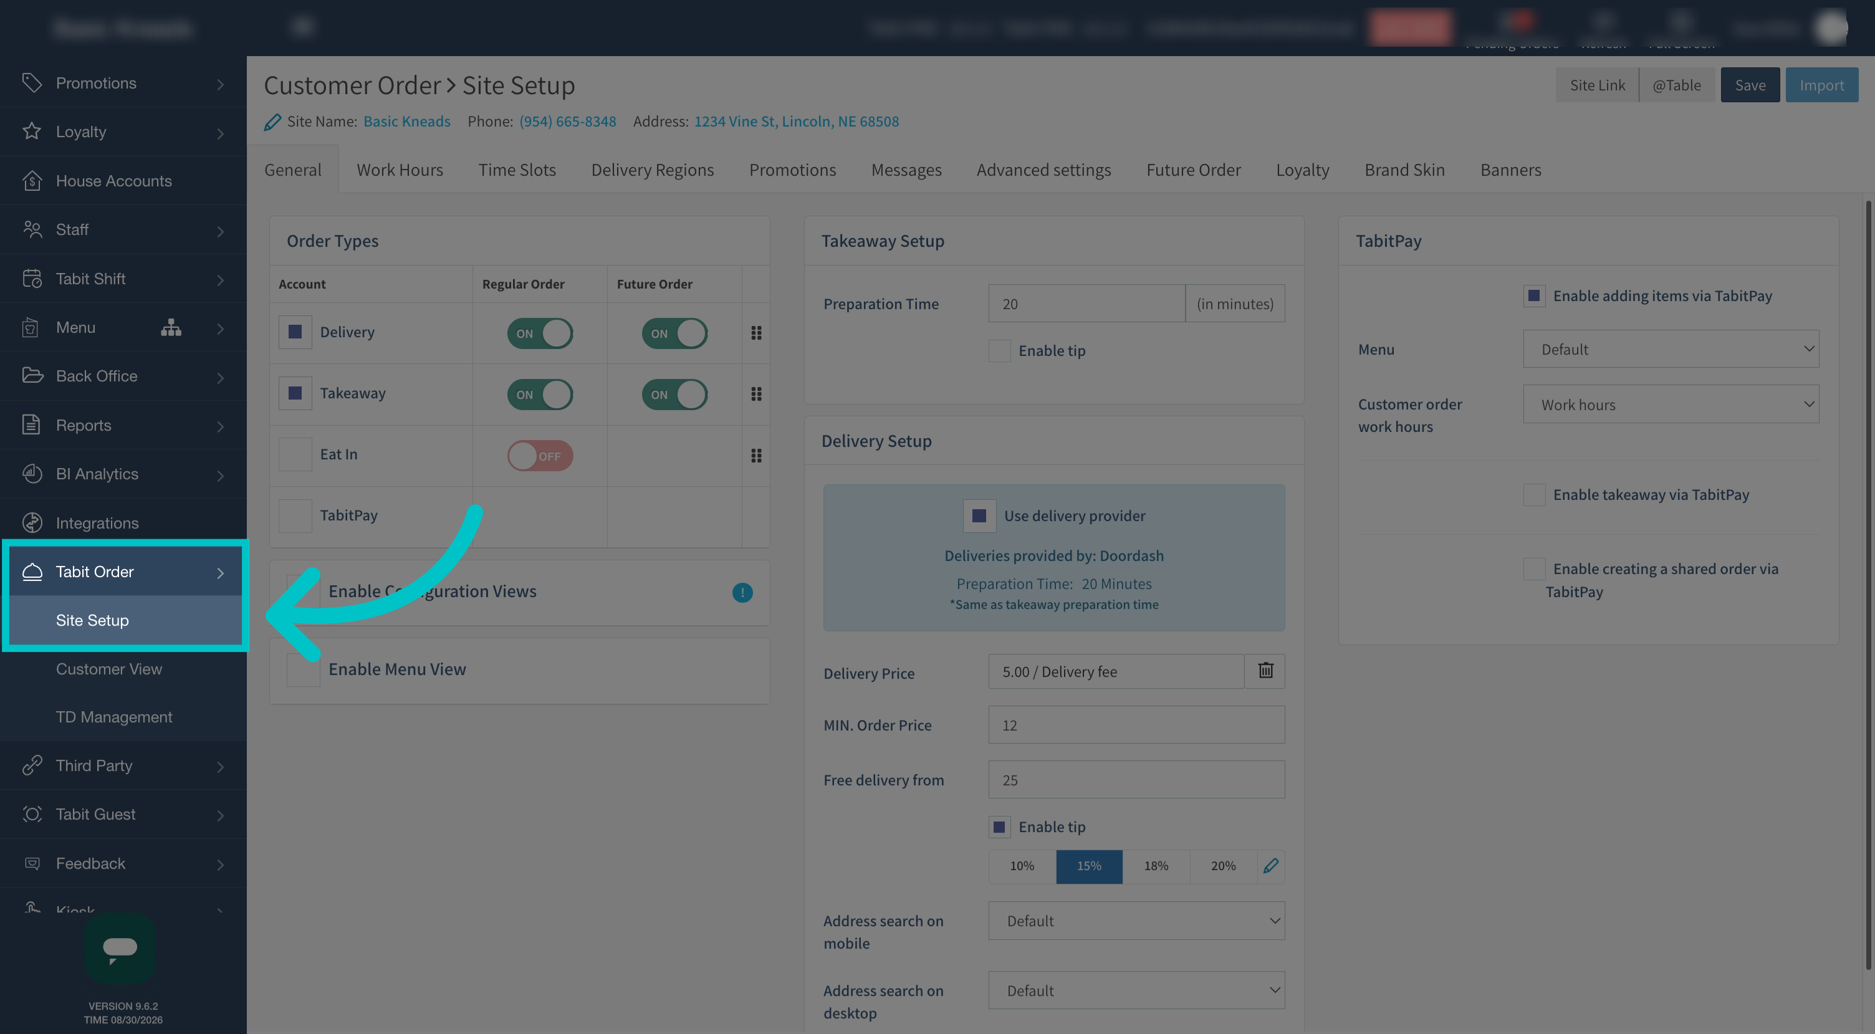The image size is (1875, 1034).
Task: Click the drag handle on the Delivery row
Action: point(756,333)
